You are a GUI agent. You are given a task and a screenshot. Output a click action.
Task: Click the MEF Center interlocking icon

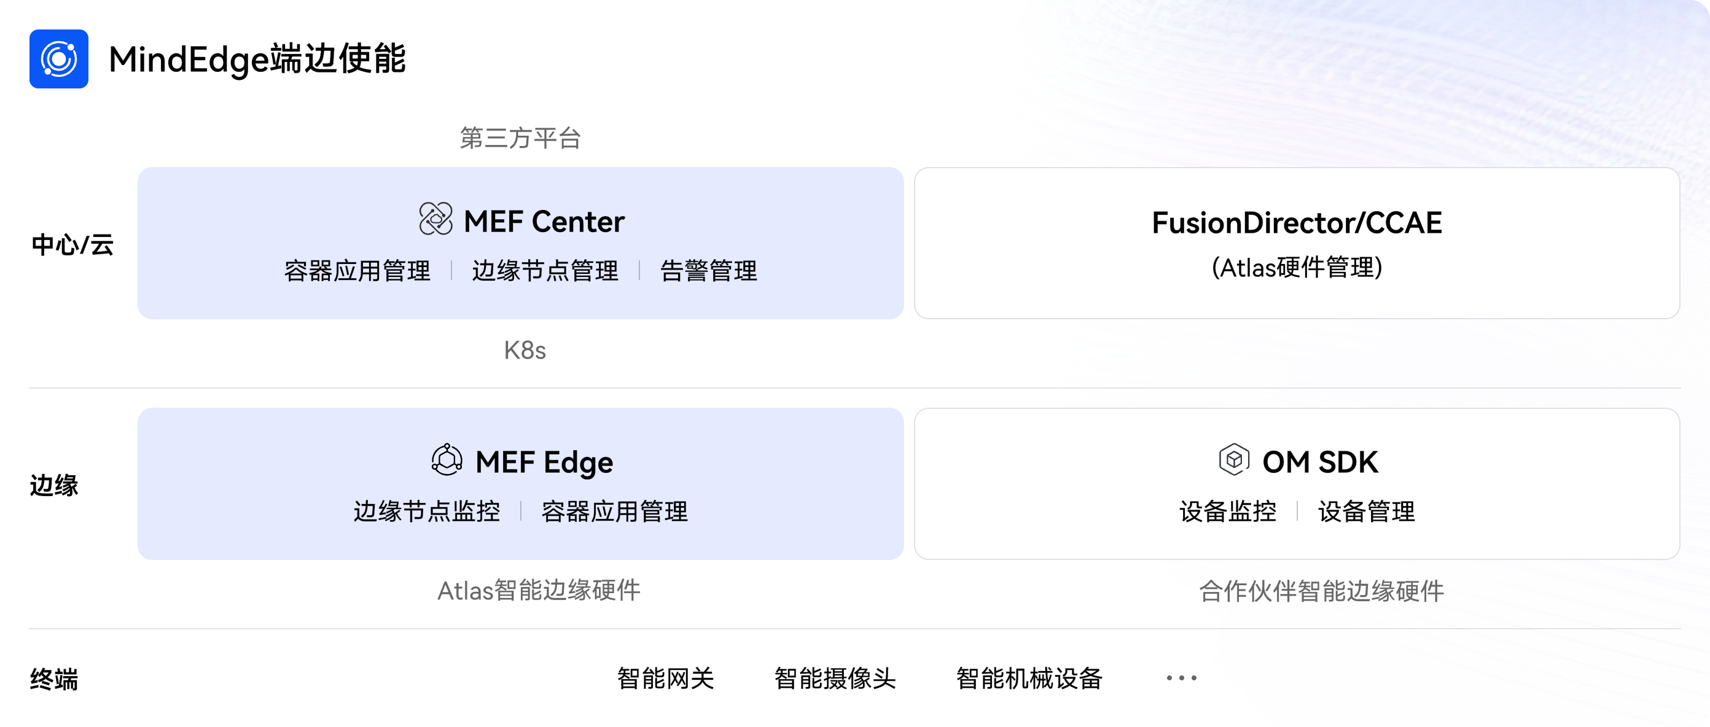435,219
